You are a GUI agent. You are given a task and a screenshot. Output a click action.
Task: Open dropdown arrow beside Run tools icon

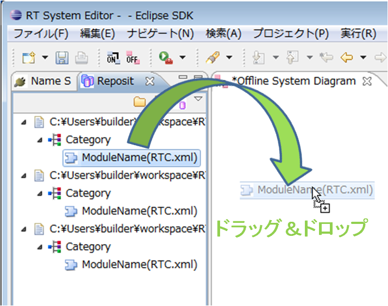point(183,58)
